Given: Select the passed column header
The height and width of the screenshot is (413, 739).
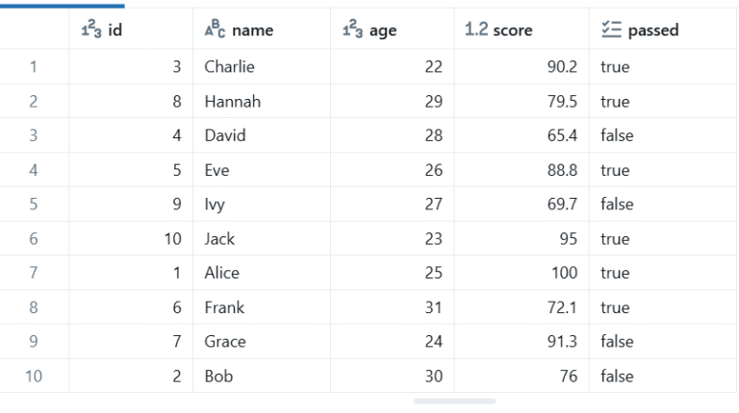Looking at the screenshot, I should coord(652,31).
